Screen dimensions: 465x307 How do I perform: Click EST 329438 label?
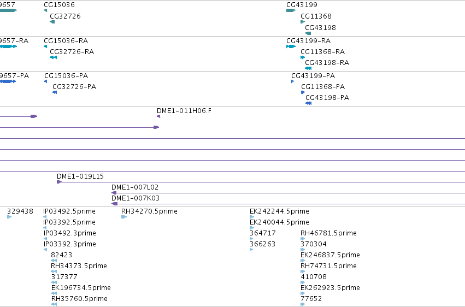pos(20,211)
